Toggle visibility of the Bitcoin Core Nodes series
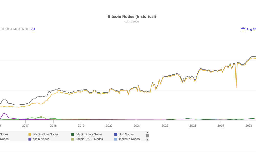 tap(45, 134)
